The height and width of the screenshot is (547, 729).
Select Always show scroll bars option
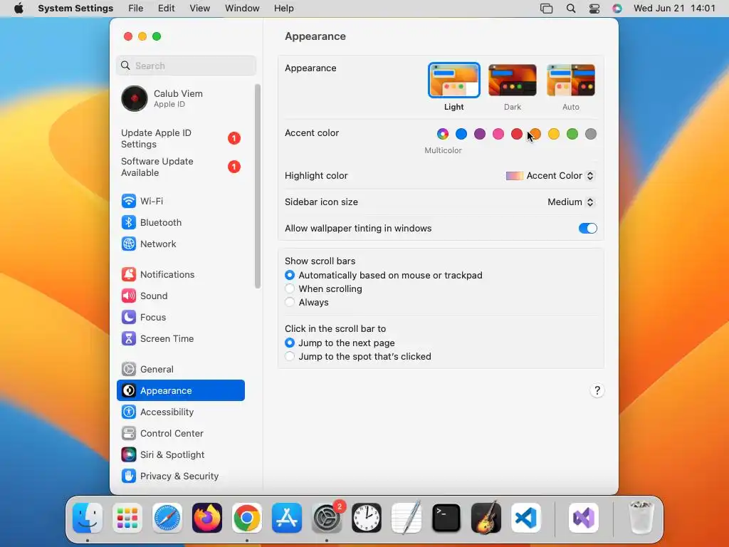pos(290,302)
